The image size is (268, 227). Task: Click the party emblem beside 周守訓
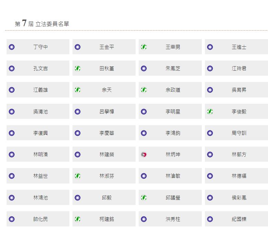[x=210, y=133]
